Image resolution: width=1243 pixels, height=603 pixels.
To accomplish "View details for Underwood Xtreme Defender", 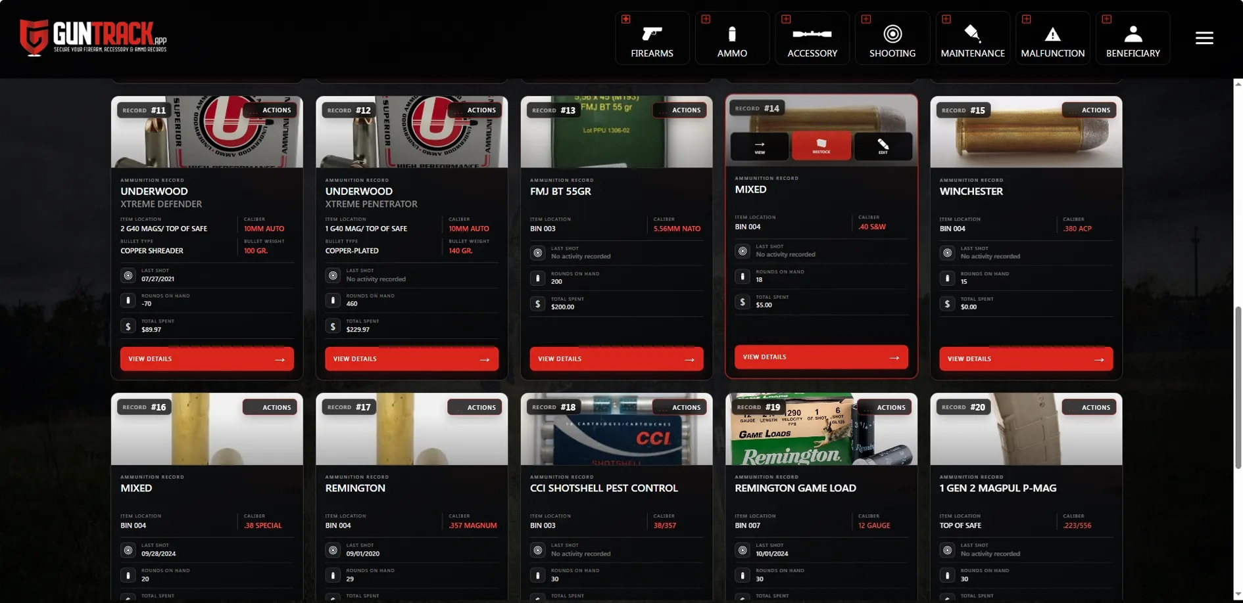I will (x=207, y=359).
